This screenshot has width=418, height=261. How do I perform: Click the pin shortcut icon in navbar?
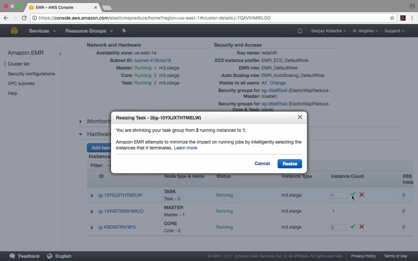[124, 31]
